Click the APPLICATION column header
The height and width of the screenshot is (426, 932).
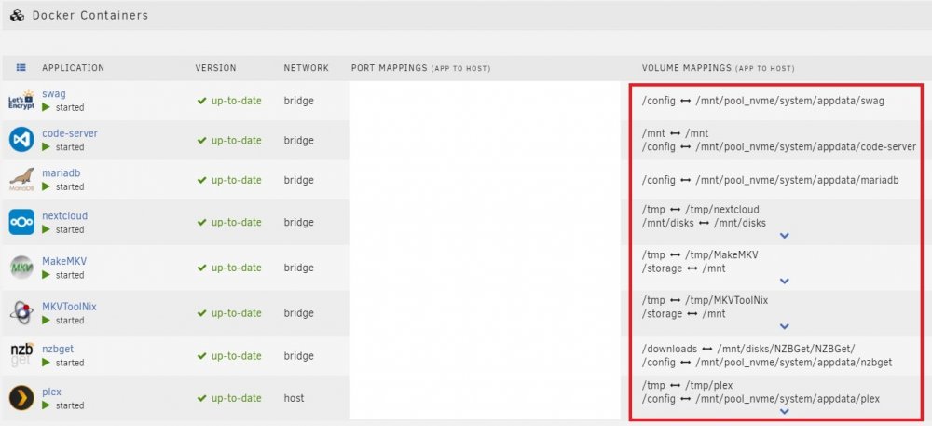pyautogui.click(x=73, y=68)
